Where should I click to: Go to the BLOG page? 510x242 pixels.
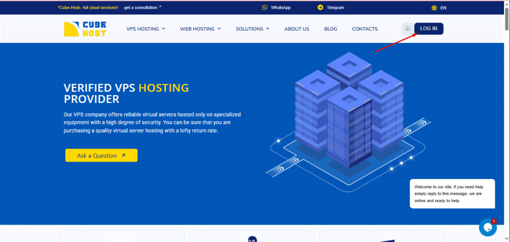331,29
